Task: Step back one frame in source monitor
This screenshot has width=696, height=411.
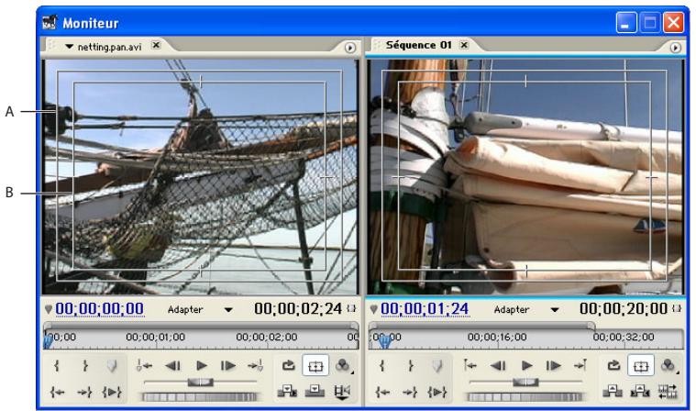Action: [x=172, y=366]
